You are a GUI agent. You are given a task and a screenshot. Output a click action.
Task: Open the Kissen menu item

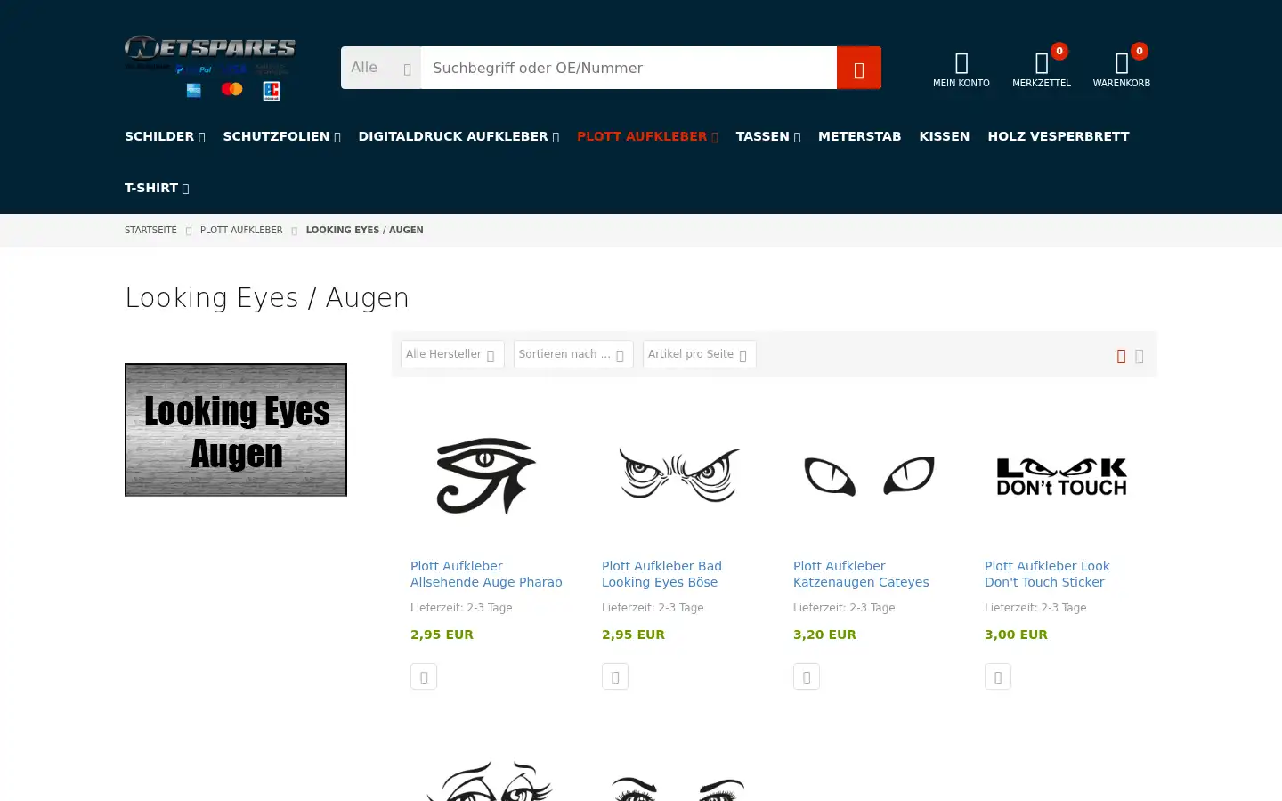tap(944, 136)
